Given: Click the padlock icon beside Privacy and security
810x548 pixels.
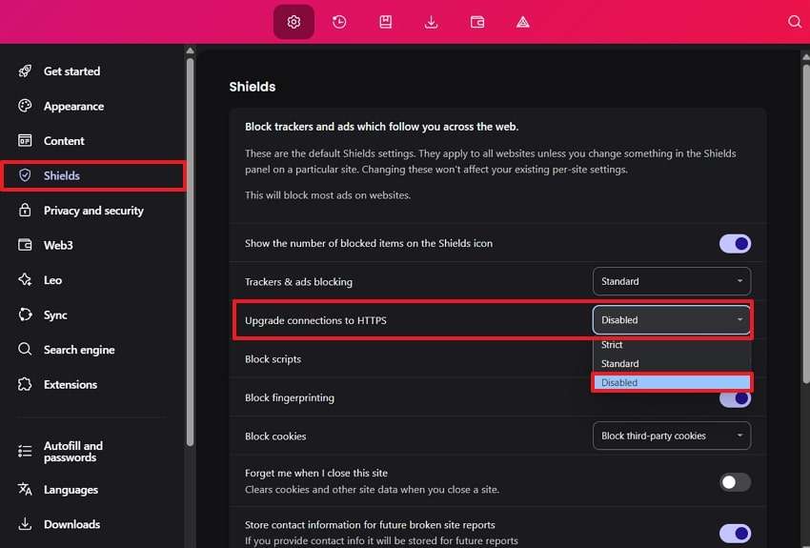Looking at the screenshot, I should [x=25, y=211].
